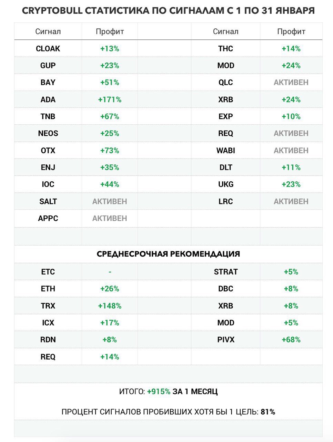Select the NEOS signal name
This screenshot has width=333, height=442.
[48, 133]
